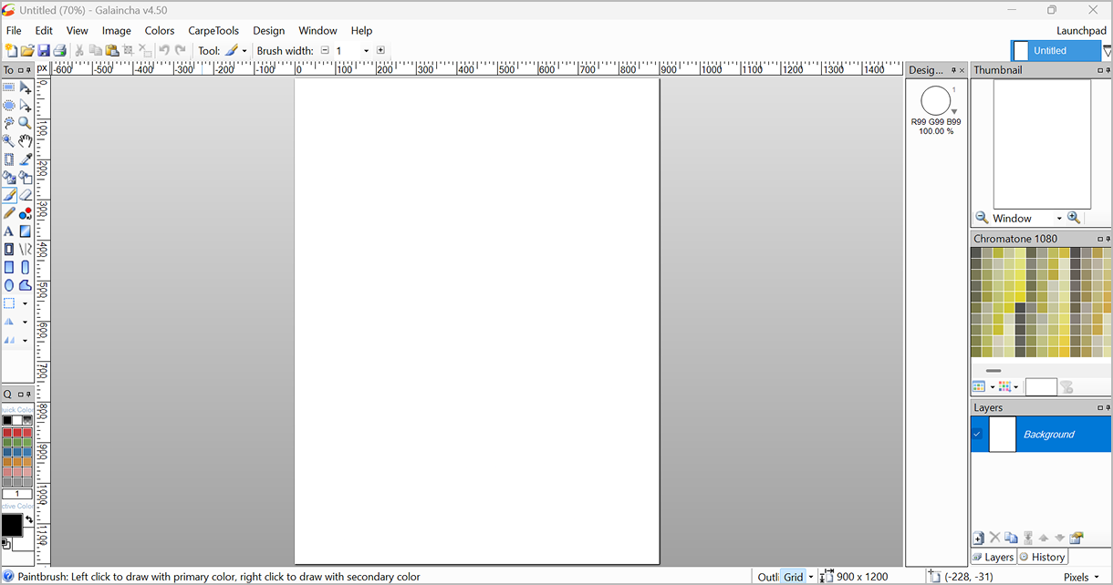The image size is (1113, 585).
Task: Pick the Hand pan tool
Action: pos(26,141)
